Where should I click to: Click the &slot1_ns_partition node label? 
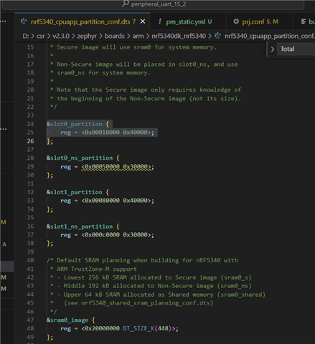coord(80,226)
